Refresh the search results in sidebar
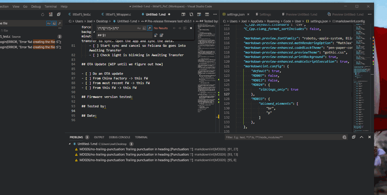This screenshot has height=195, width=387. pos(42,14)
